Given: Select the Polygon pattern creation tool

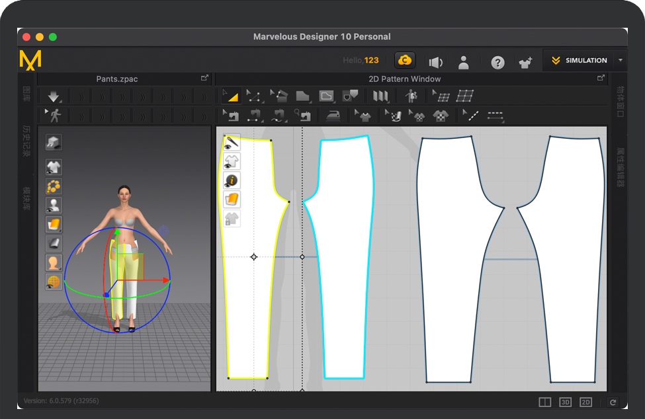Looking at the screenshot, I should (x=302, y=96).
